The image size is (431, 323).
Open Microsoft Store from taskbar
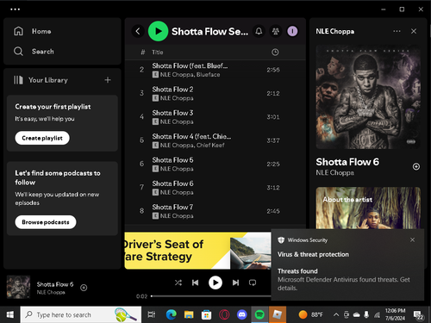206,314
